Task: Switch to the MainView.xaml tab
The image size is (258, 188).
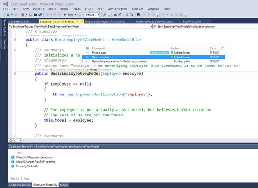Action: [192, 22]
